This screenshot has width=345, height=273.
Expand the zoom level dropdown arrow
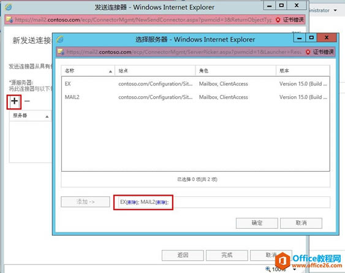(x=294, y=269)
